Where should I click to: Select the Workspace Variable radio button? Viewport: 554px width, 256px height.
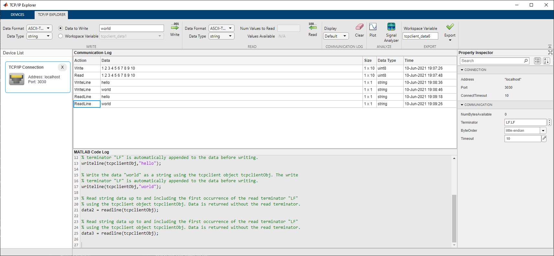coord(60,36)
